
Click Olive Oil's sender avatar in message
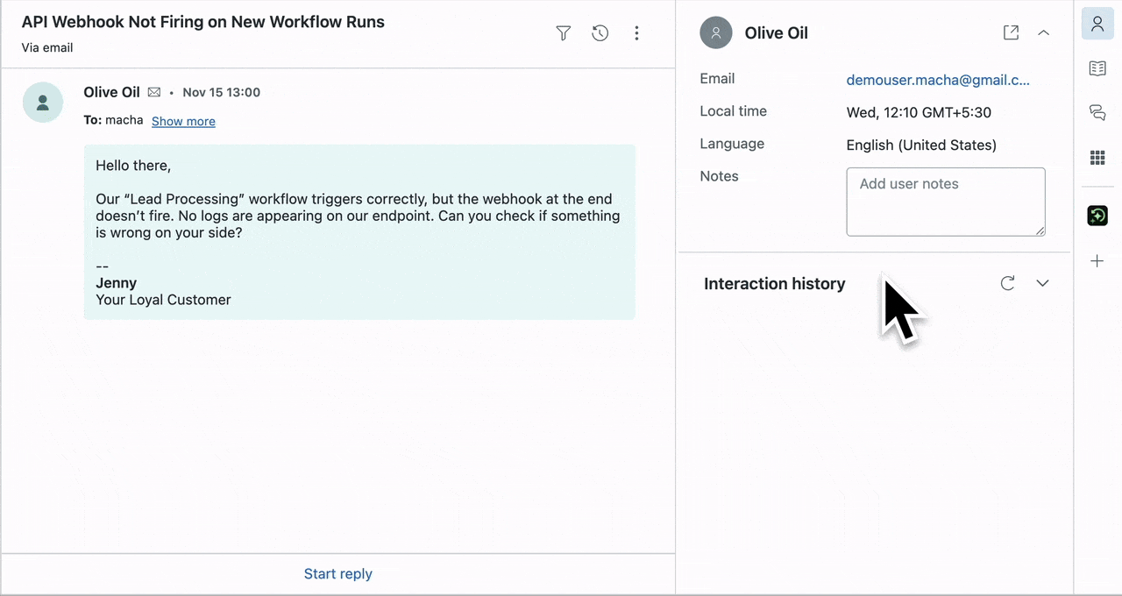(42, 103)
